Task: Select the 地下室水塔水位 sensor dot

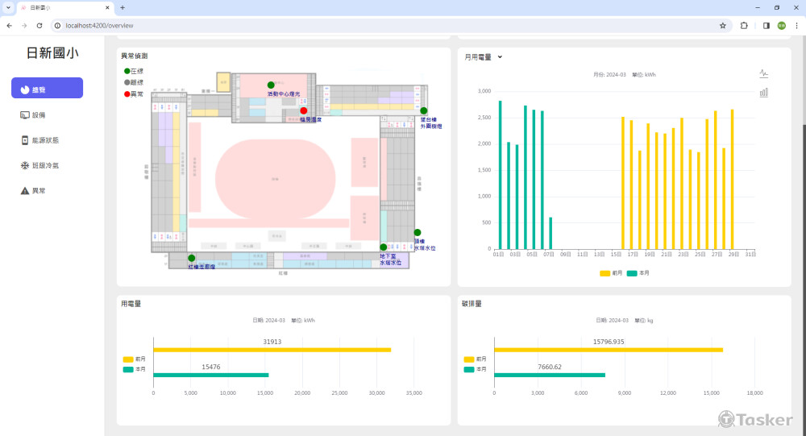Action: [x=384, y=247]
